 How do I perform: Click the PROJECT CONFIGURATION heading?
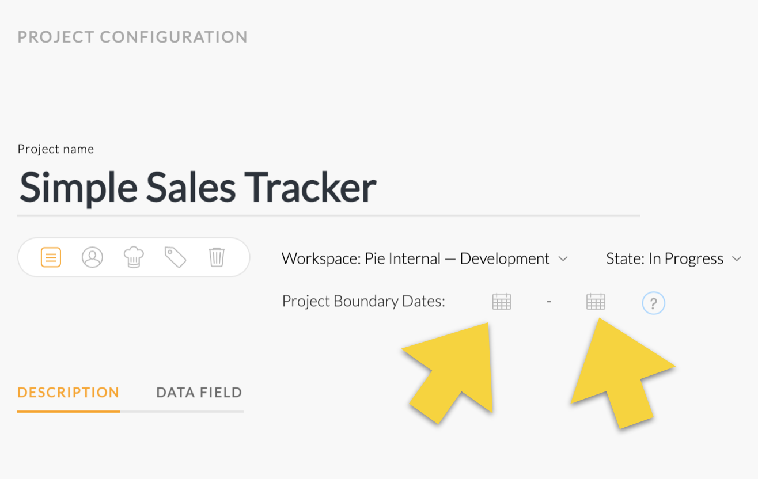pos(132,36)
